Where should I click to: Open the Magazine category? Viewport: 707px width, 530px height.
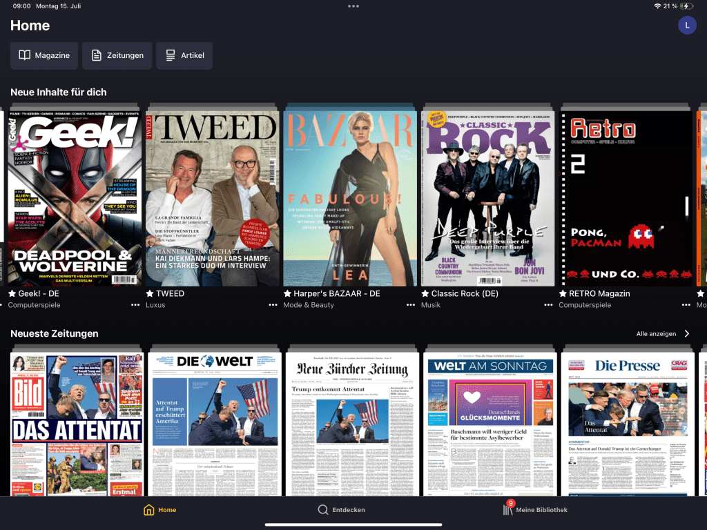[44, 55]
